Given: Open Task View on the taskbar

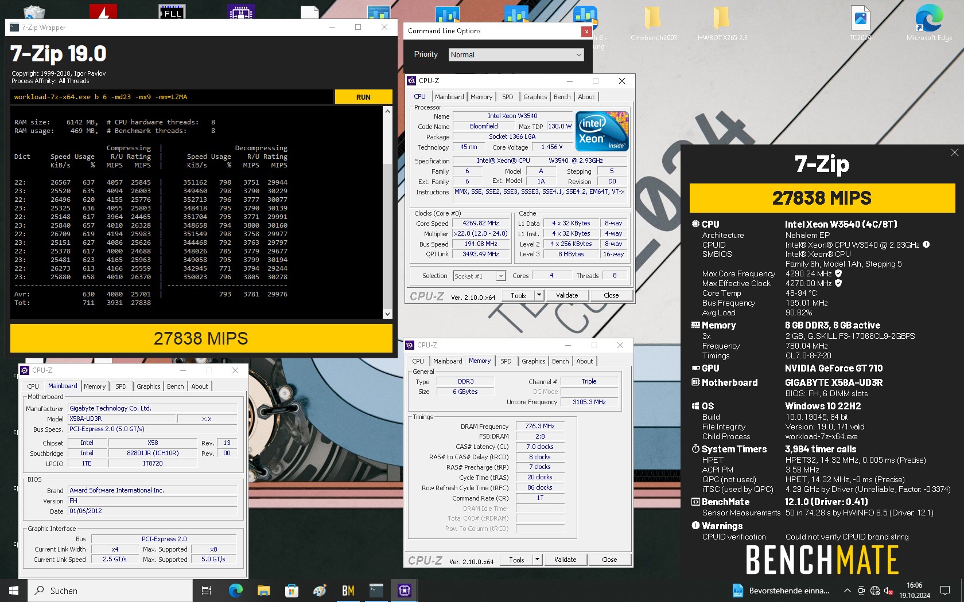Looking at the screenshot, I should pyautogui.click(x=207, y=591).
